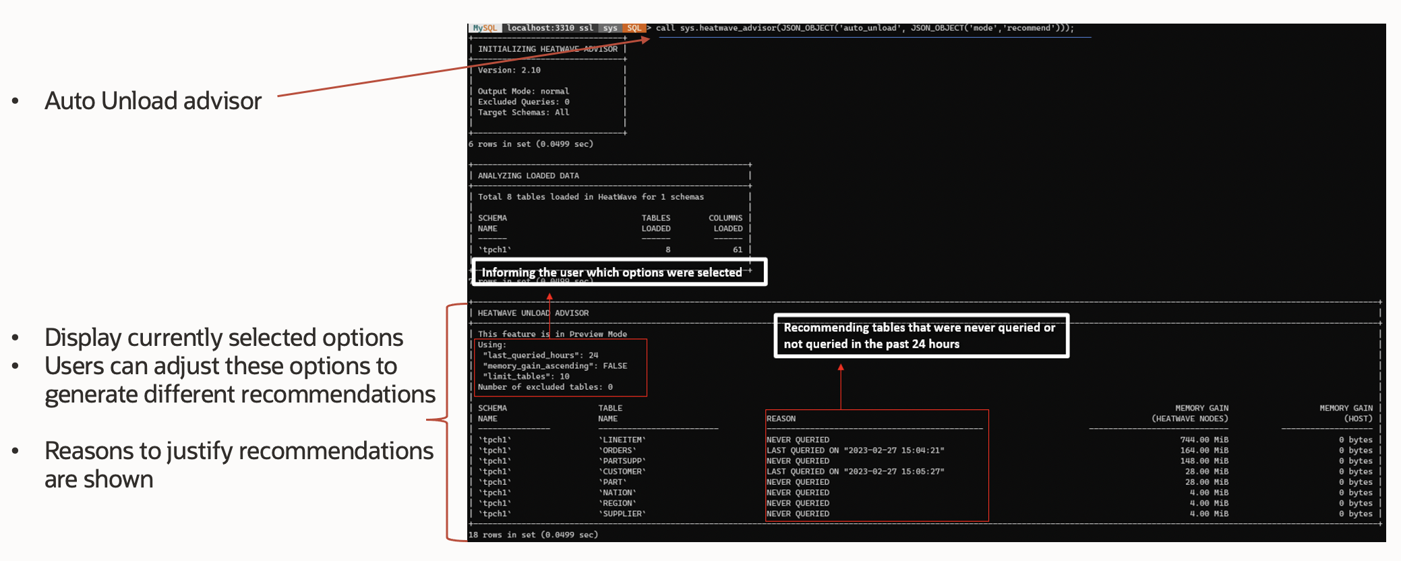Click "Total 8 tables loaded in HeatWave" line

(591, 197)
